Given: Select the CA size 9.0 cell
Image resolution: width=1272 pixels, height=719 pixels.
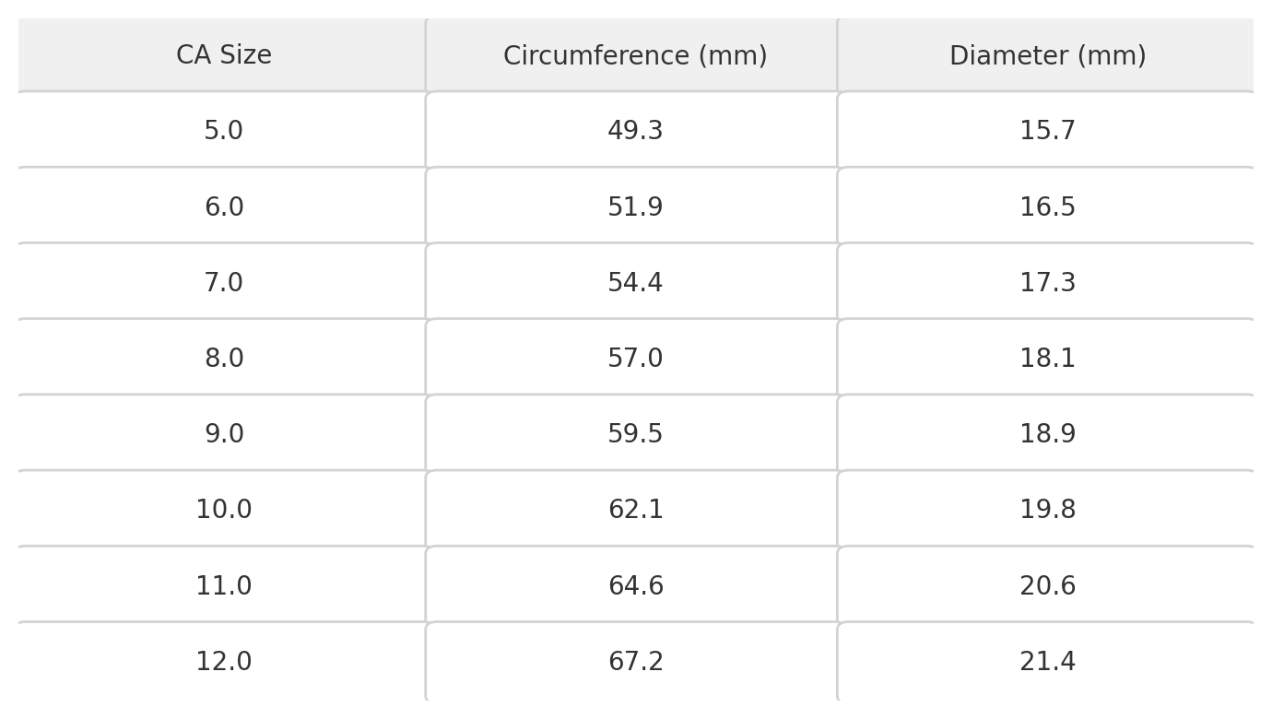Looking at the screenshot, I should [223, 433].
